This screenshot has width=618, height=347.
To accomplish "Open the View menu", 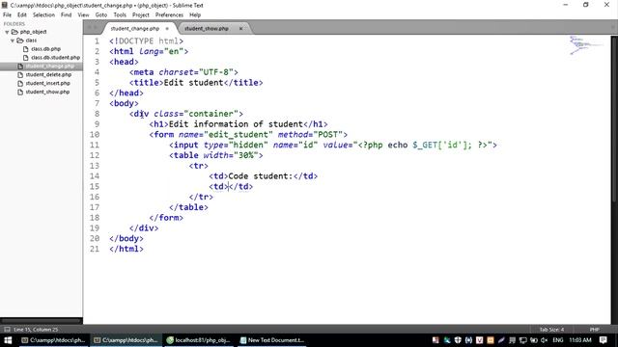I will [84, 15].
